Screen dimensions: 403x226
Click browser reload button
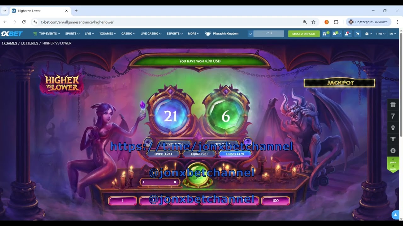[x=24, y=22]
